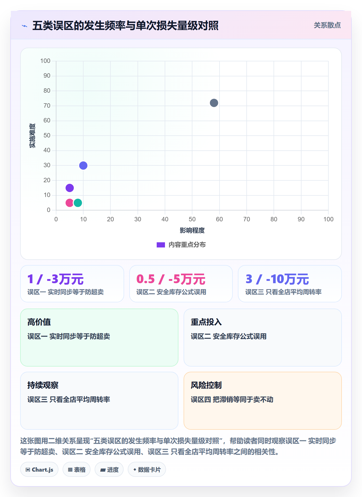362x497 pixels.
Task: Click the 表格 chip grid icon
Action: tap(70, 470)
